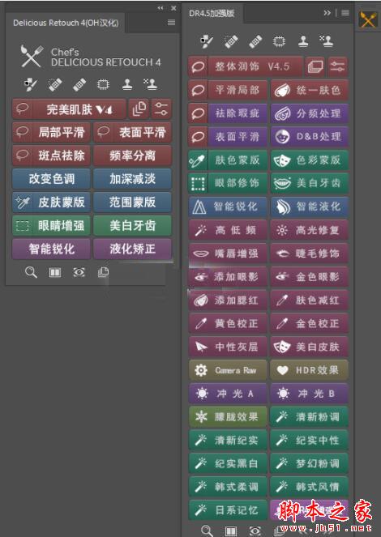The width and height of the screenshot is (381, 537).
Task: Apply the 韩式柔调 preset
Action: (228, 487)
